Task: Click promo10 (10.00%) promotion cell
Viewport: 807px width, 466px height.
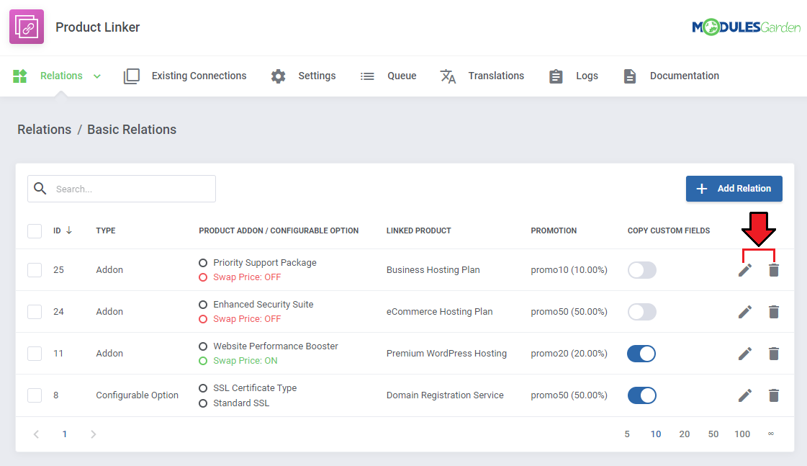Action: click(x=569, y=270)
